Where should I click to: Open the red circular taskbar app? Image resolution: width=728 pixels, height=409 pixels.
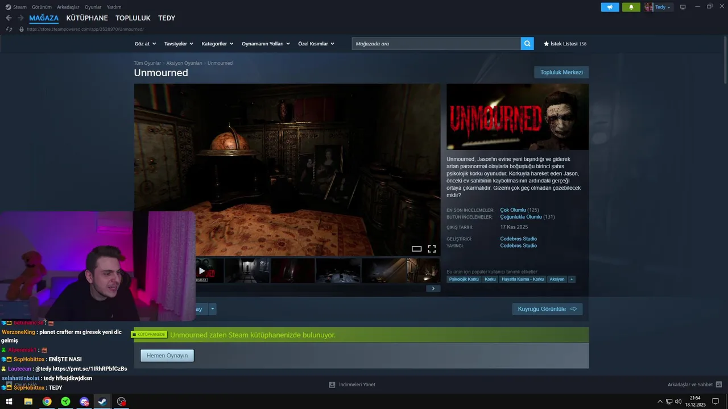click(121, 402)
